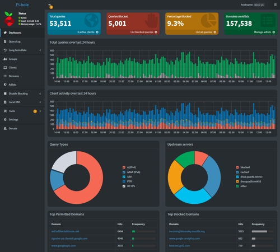Click the orange warning badge in top bar
Viewport: 280px width, 252px height.
coord(51,7)
